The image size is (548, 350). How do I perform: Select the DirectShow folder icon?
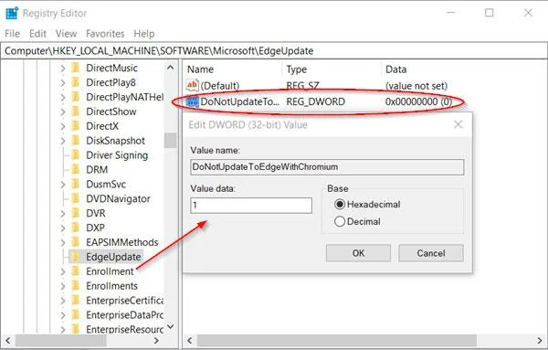[76, 111]
